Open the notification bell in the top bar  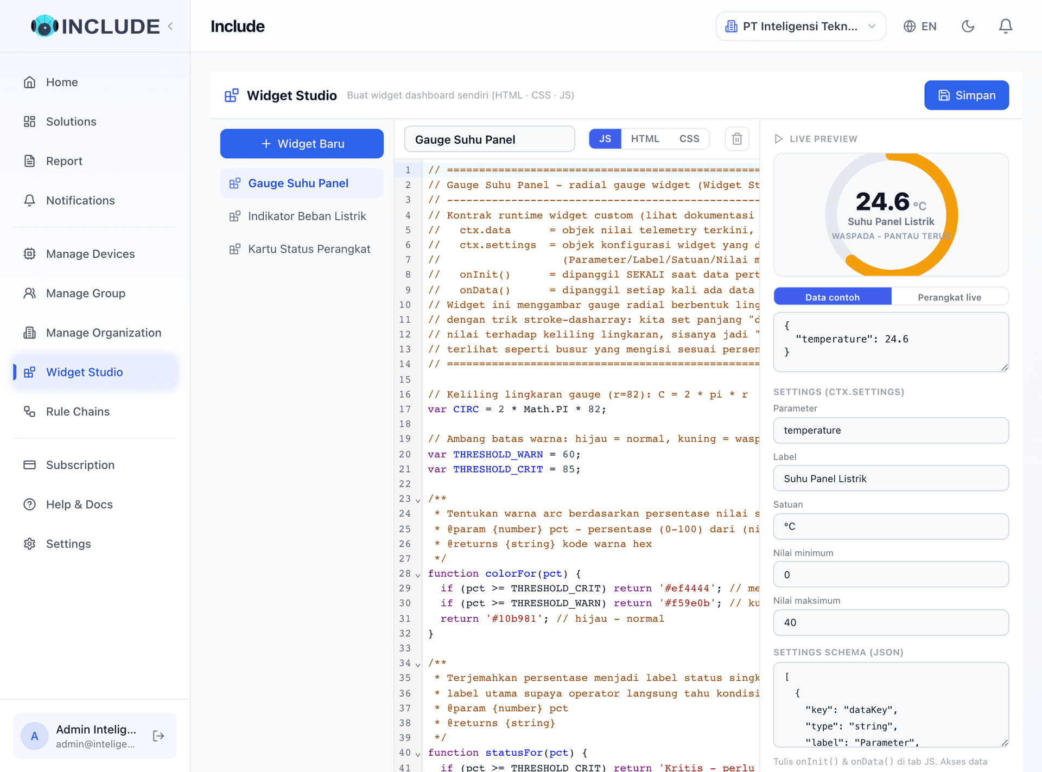(1006, 26)
